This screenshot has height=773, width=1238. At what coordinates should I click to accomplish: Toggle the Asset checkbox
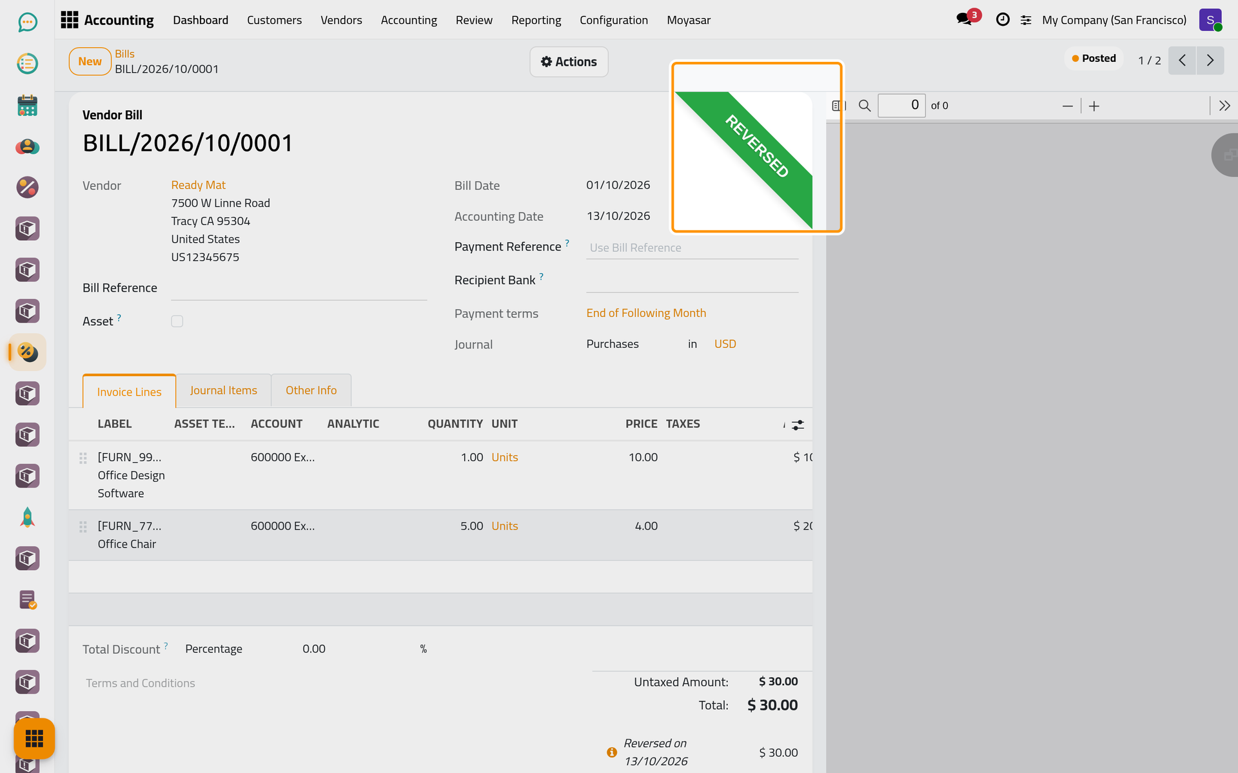point(177,321)
